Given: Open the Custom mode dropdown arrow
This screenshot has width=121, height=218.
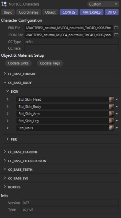Looking at the screenshot, I should [x=116, y=4].
